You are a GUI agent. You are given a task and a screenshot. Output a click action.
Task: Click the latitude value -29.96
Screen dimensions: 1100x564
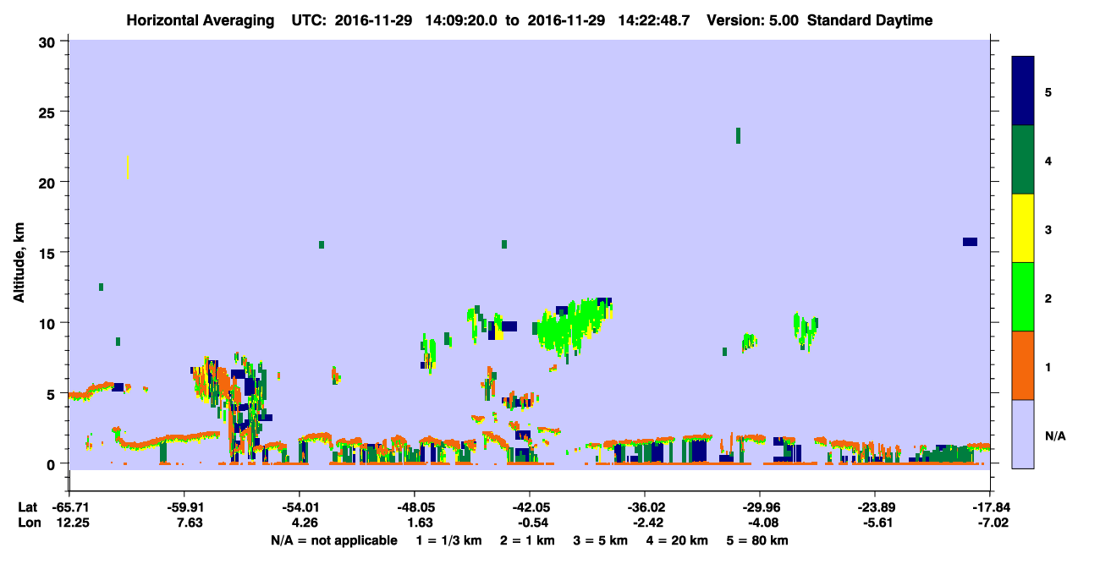click(x=760, y=507)
